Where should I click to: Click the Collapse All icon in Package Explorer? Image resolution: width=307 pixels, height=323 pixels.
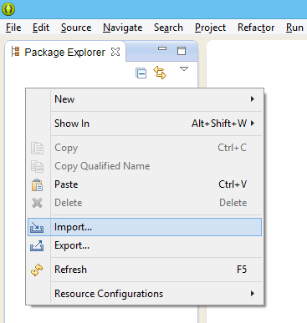coord(141,73)
